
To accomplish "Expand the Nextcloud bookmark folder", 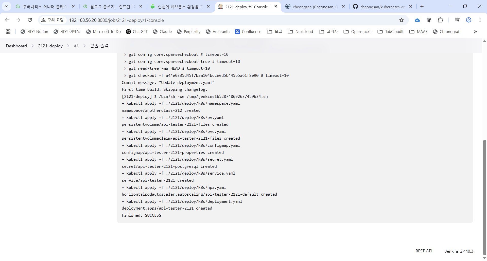I will [x=300, y=32].
